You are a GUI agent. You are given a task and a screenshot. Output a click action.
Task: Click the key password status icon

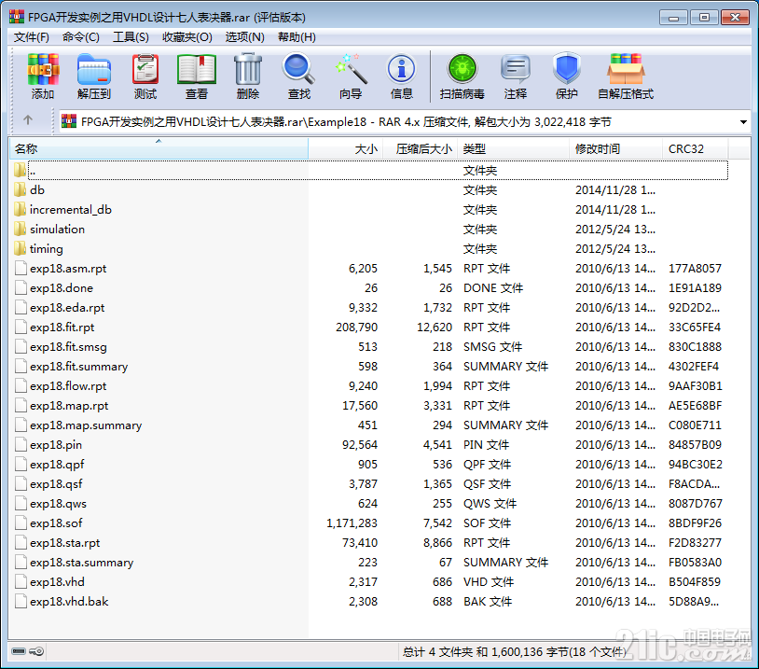tap(36, 651)
